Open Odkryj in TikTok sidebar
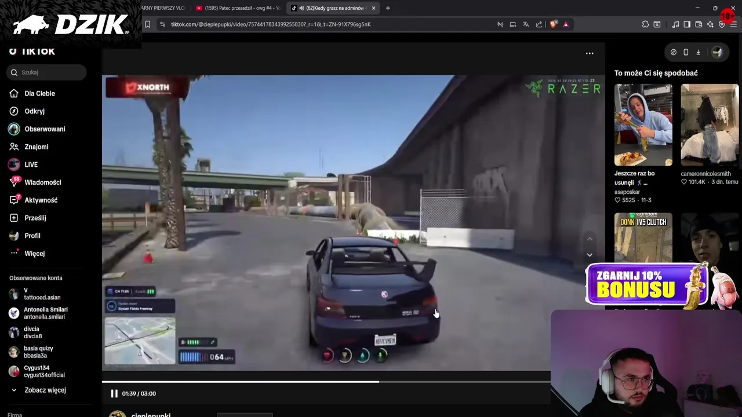 tap(34, 111)
